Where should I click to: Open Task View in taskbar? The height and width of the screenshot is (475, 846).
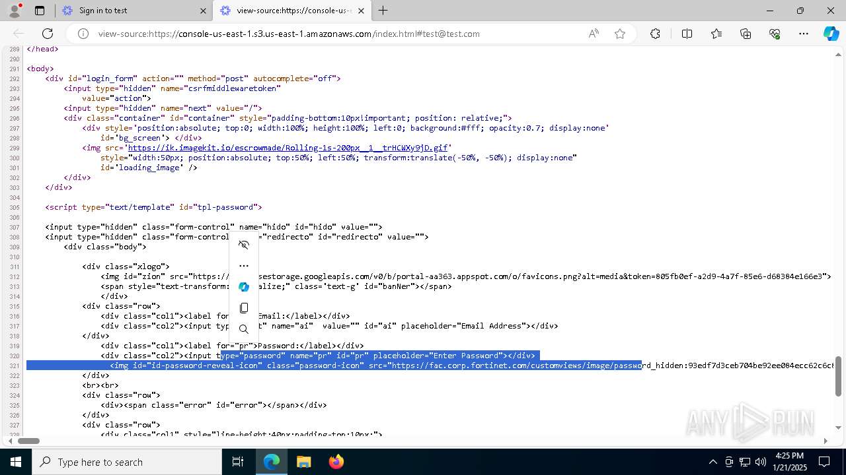coord(238,462)
